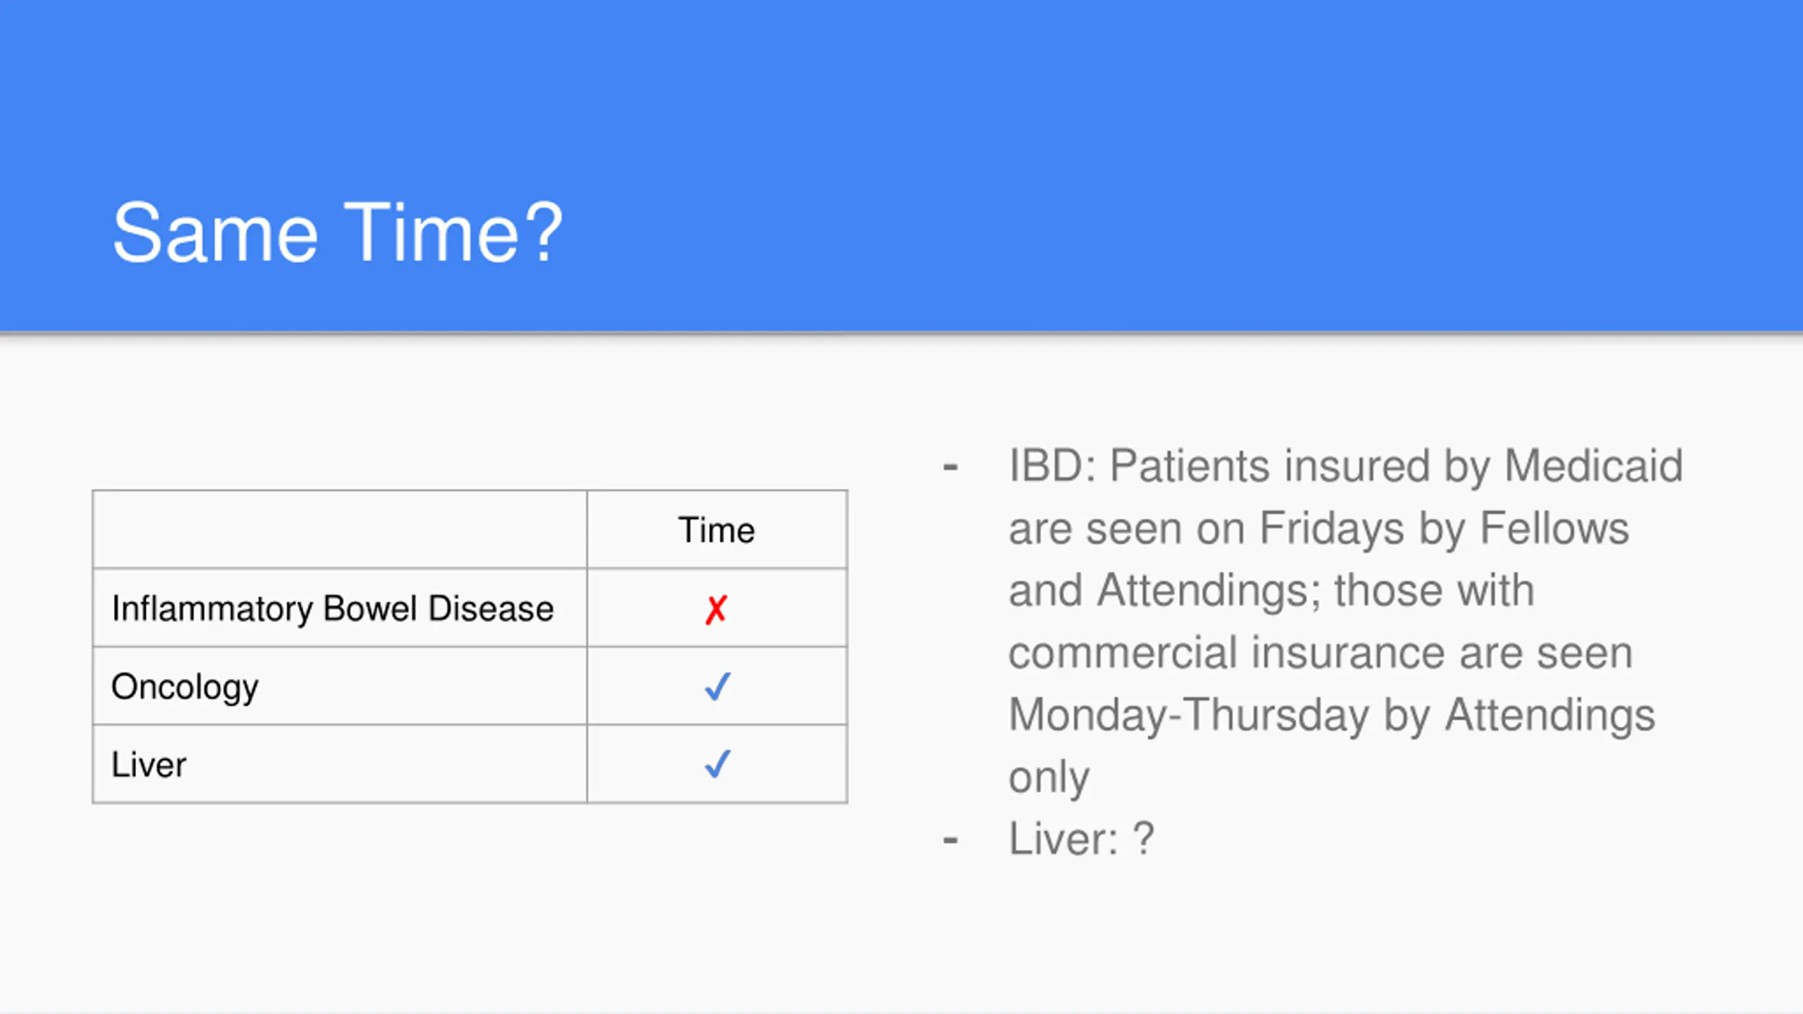Screen dimensions: 1803x1014
Task: Click the 'Monday-Thursday by Attendings' text line
Action: (x=1332, y=715)
